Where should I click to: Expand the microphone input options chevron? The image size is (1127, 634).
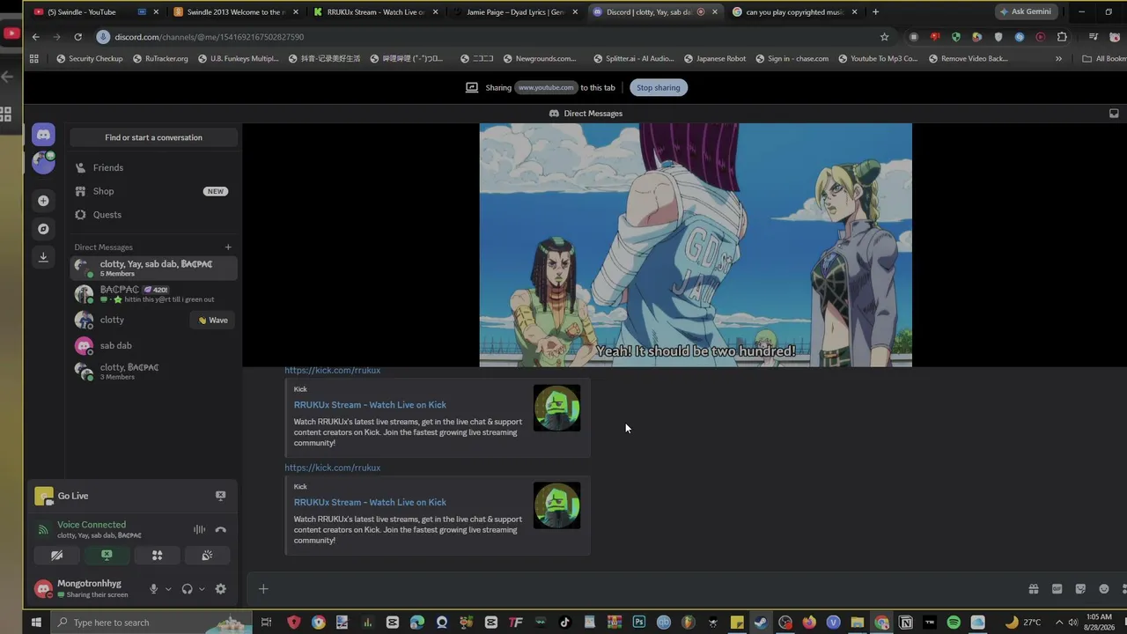point(167,589)
